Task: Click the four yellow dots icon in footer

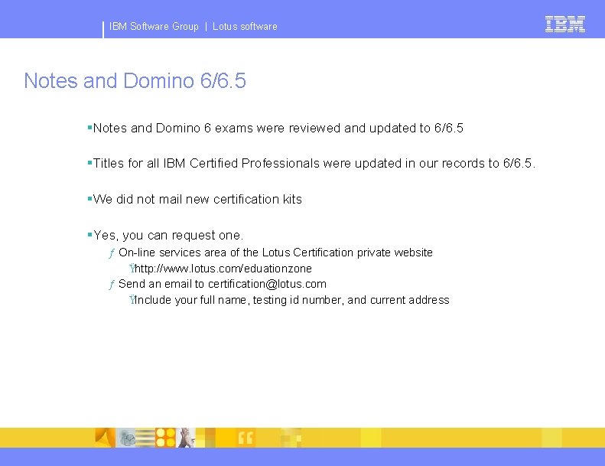Action: pos(165,438)
